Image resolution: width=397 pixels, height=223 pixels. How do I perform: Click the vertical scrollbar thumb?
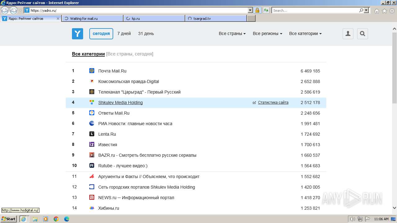(395, 68)
